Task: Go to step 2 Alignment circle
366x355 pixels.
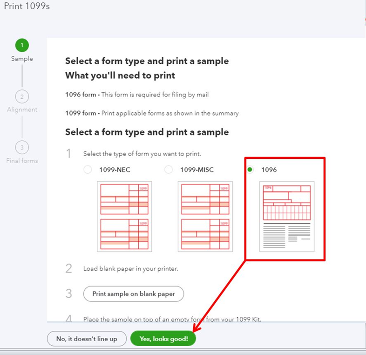Action: tap(22, 96)
